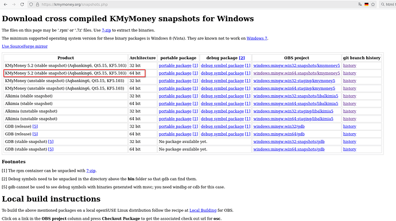The width and height of the screenshot is (396, 221).
Task: Click the translate page icon
Action: click(360, 4)
